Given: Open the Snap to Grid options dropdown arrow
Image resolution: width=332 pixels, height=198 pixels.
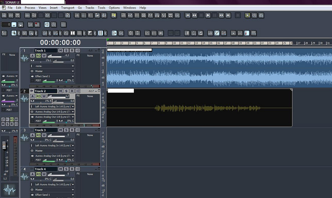Looking at the screenshot, I should [x=84, y=33].
